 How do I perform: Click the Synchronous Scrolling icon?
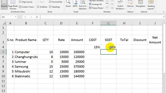[x=112, y=4]
